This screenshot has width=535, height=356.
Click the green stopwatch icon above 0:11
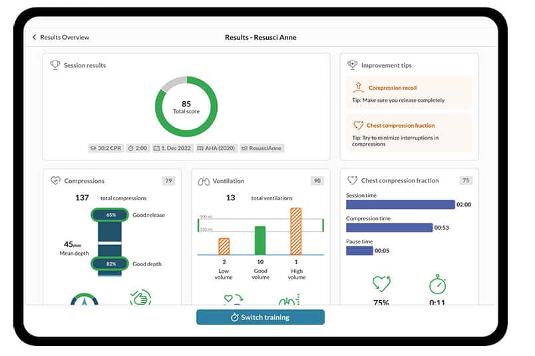coord(437,284)
